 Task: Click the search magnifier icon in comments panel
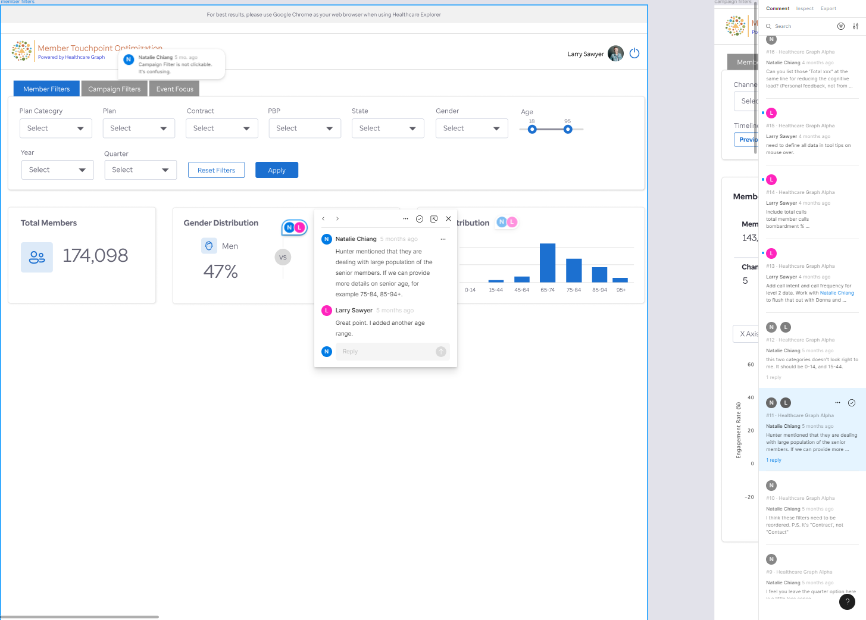(769, 26)
